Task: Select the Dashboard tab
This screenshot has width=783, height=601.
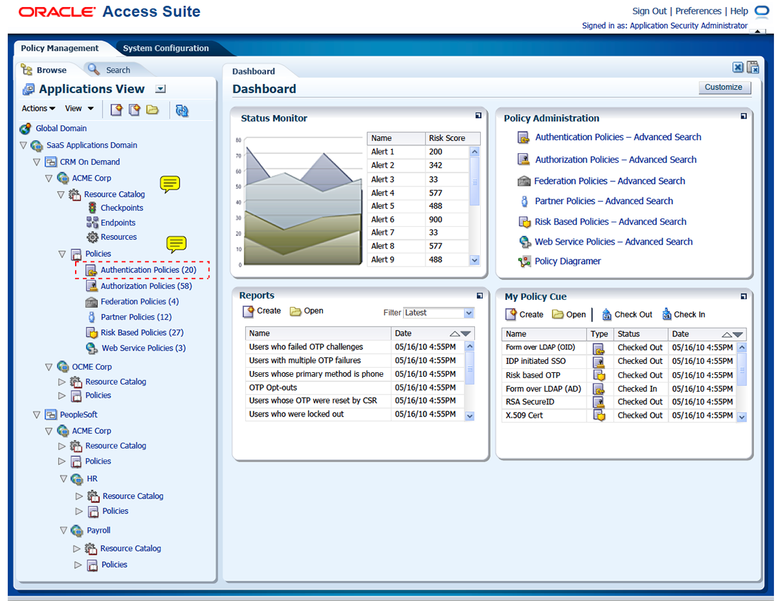Action: pyautogui.click(x=254, y=71)
